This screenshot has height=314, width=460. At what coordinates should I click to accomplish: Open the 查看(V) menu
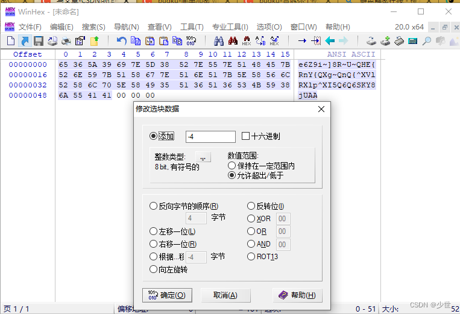pos(160,27)
